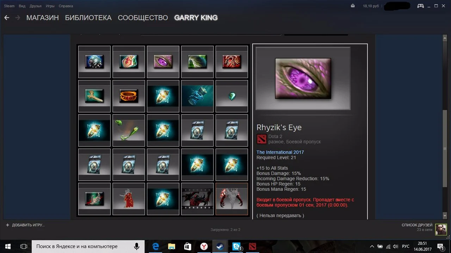Open the clock showing 20:51
Image resolution: width=451 pixels, height=253 pixels.
[x=422, y=243]
